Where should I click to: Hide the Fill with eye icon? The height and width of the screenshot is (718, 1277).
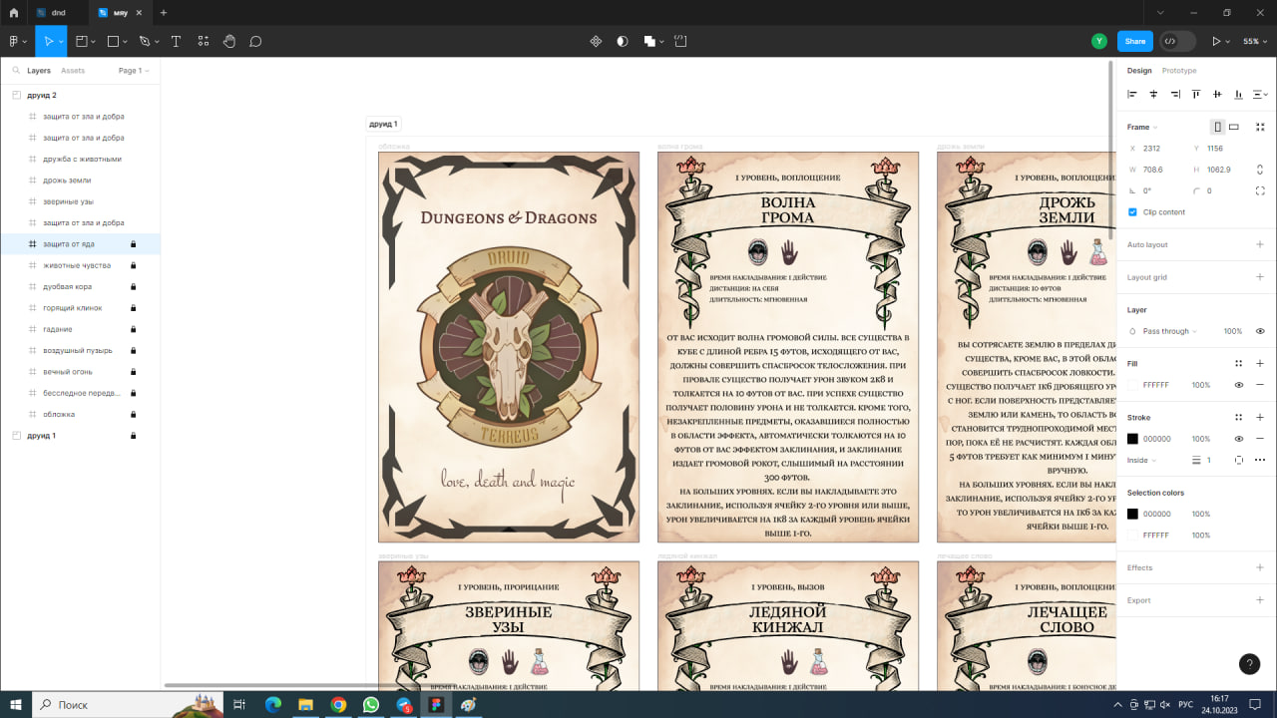click(1239, 385)
